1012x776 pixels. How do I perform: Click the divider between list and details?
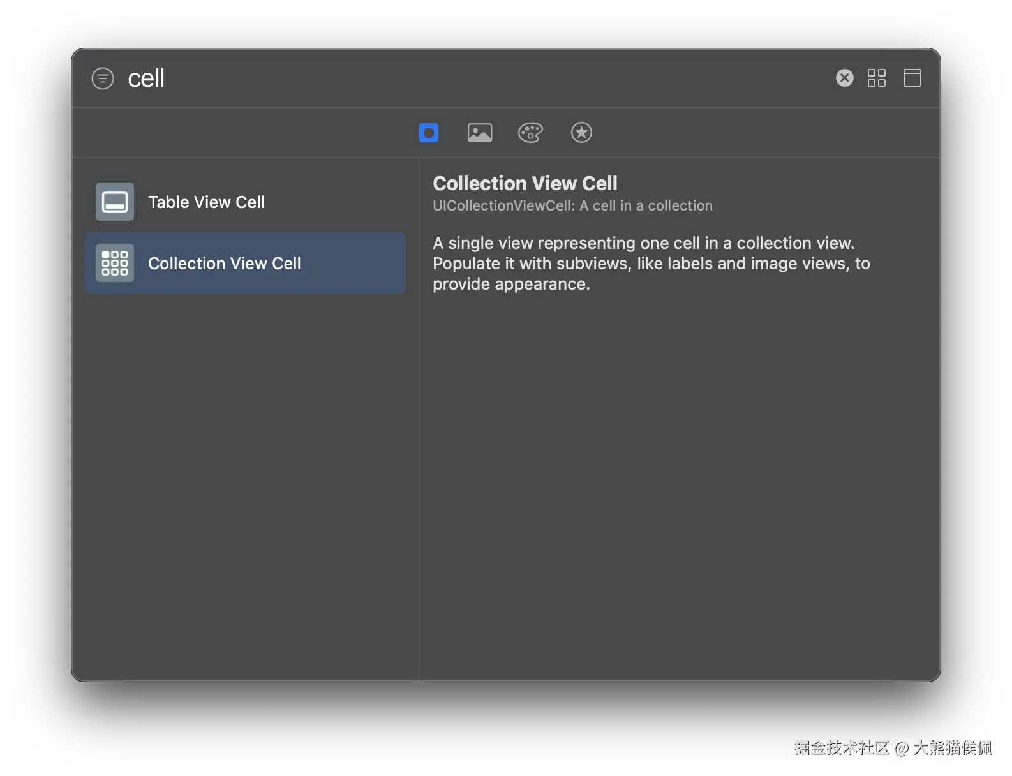point(419,447)
